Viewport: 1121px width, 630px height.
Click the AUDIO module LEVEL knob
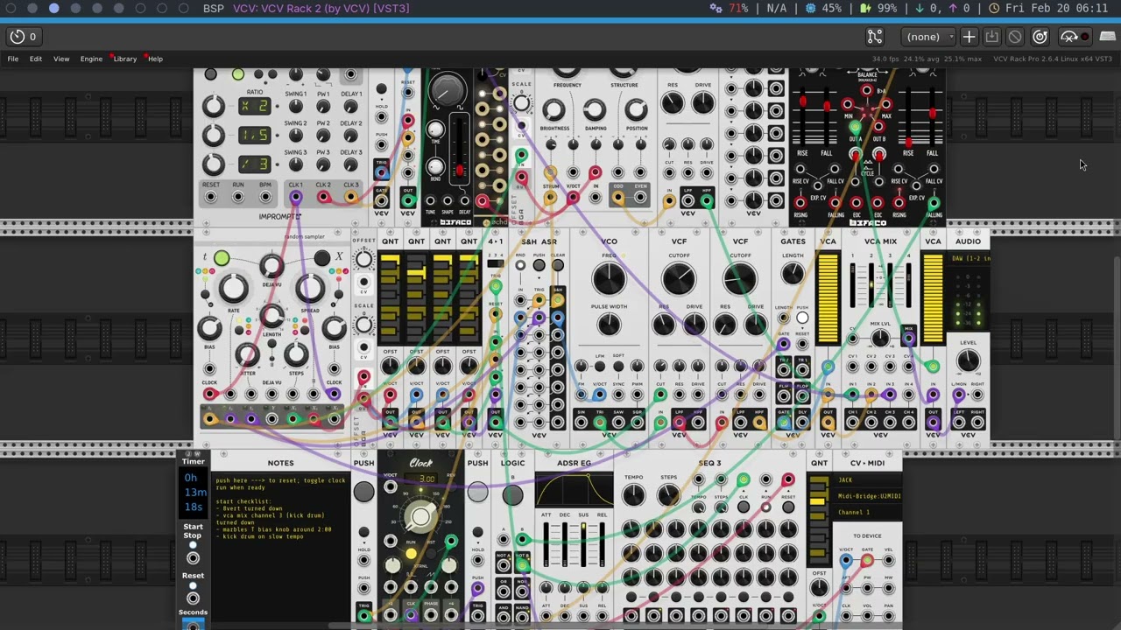pos(968,362)
